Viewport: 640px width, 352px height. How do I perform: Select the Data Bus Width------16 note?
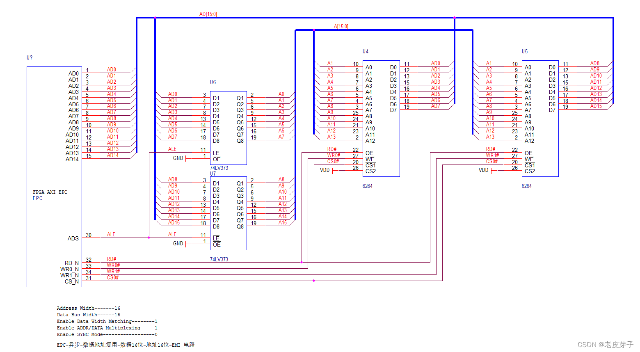tap(88, 315)
